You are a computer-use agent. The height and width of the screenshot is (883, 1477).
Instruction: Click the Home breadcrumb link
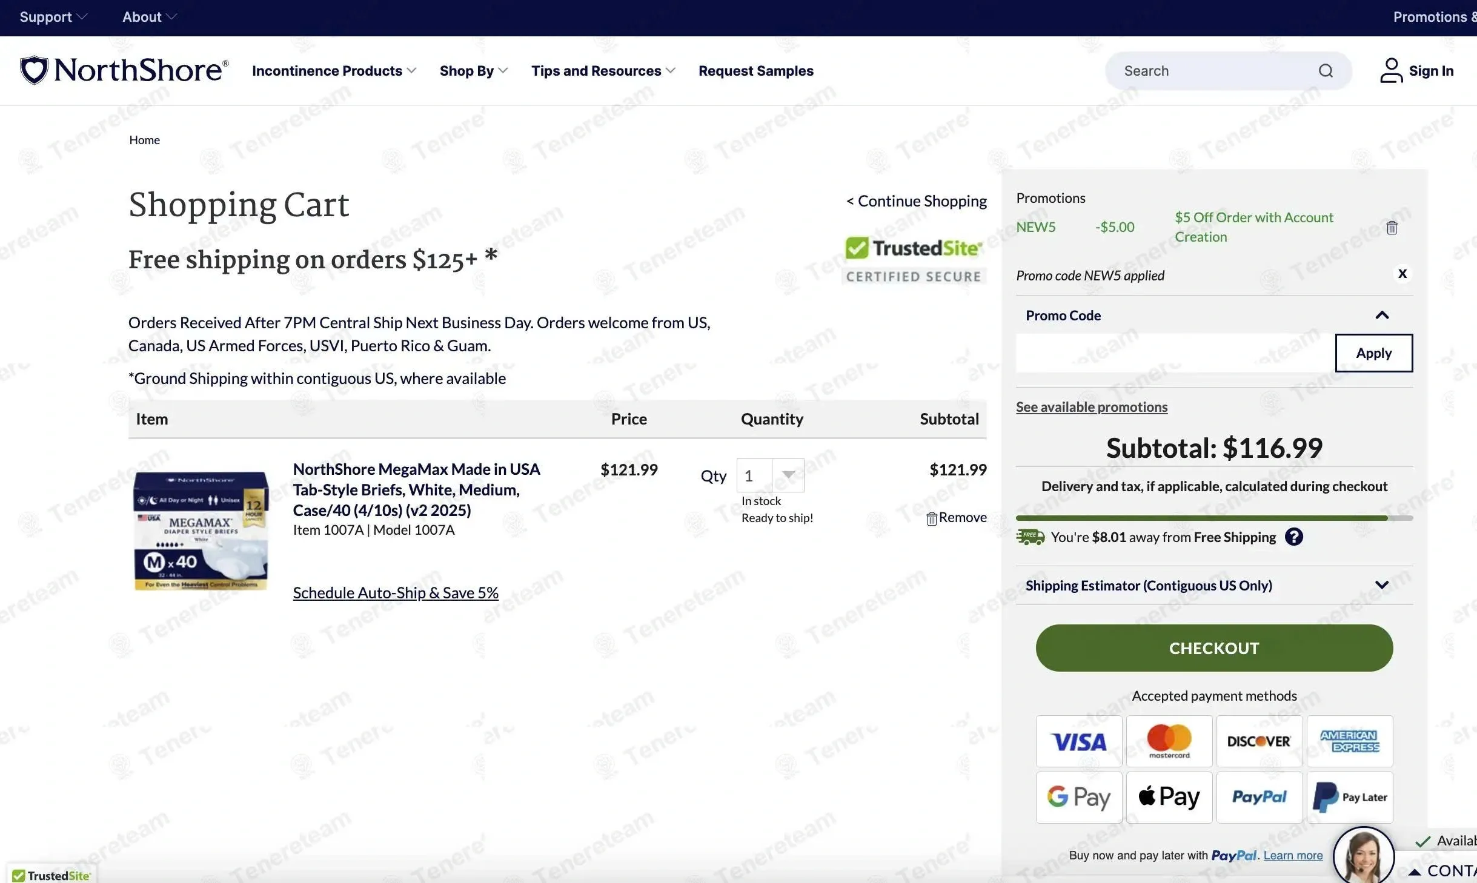(x=144, y=140)
